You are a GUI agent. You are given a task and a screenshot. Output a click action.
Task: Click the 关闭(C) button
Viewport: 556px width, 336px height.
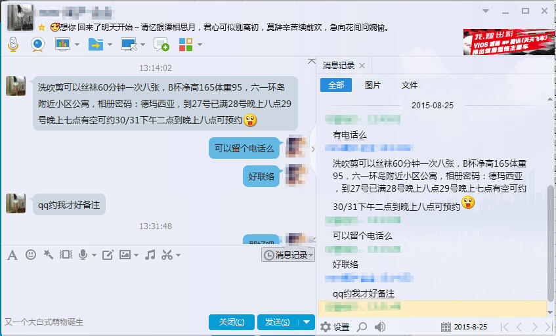click(x=231, y=322)
